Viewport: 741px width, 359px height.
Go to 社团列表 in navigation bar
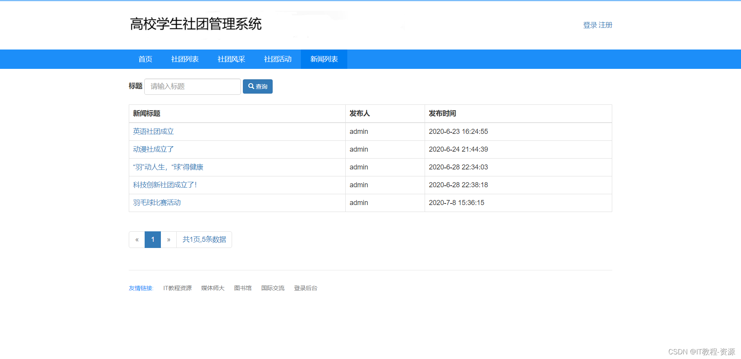(185, 59)
